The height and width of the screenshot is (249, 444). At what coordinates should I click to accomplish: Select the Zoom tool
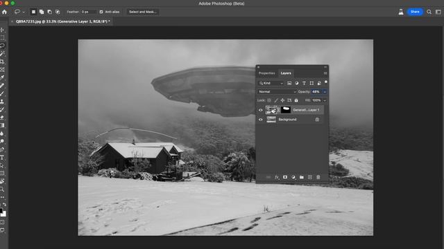tap(2, 189)
